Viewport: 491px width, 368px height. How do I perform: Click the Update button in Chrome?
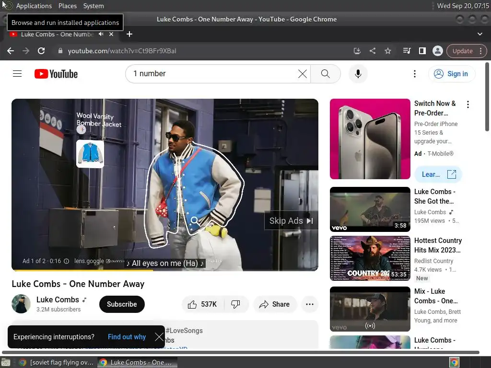click(x=463, y=51)
